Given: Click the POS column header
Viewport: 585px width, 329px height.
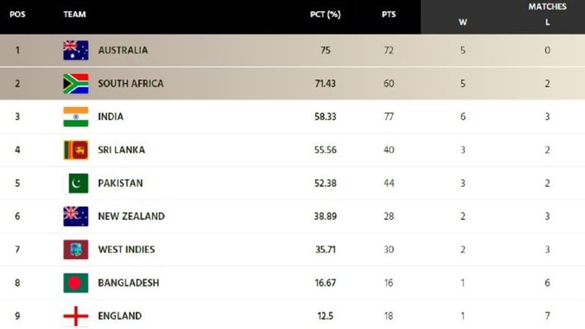Looking at the screenshot, I should coord(17,14).
